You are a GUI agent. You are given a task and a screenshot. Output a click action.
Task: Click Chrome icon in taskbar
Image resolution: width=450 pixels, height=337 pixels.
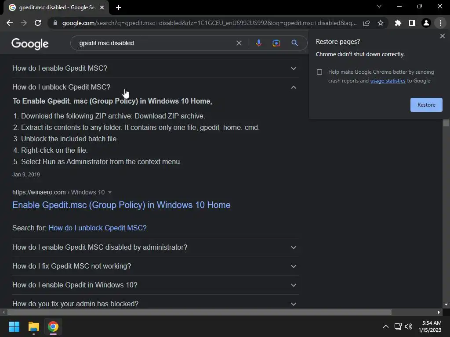point(53,326)
